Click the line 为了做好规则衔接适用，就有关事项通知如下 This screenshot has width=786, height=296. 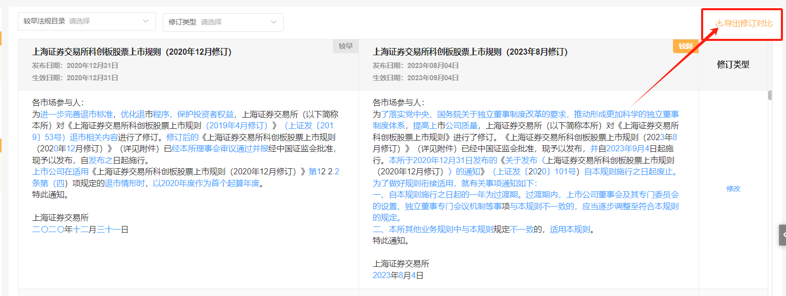pos(455,183)
